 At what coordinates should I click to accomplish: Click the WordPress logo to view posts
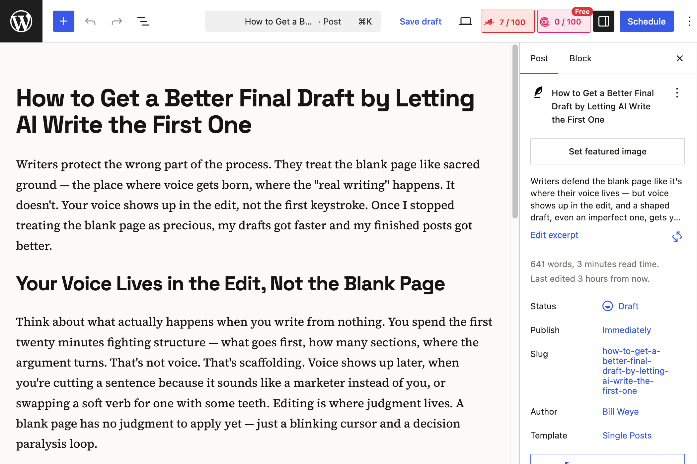pyautogui.click(x=21, y=21)
